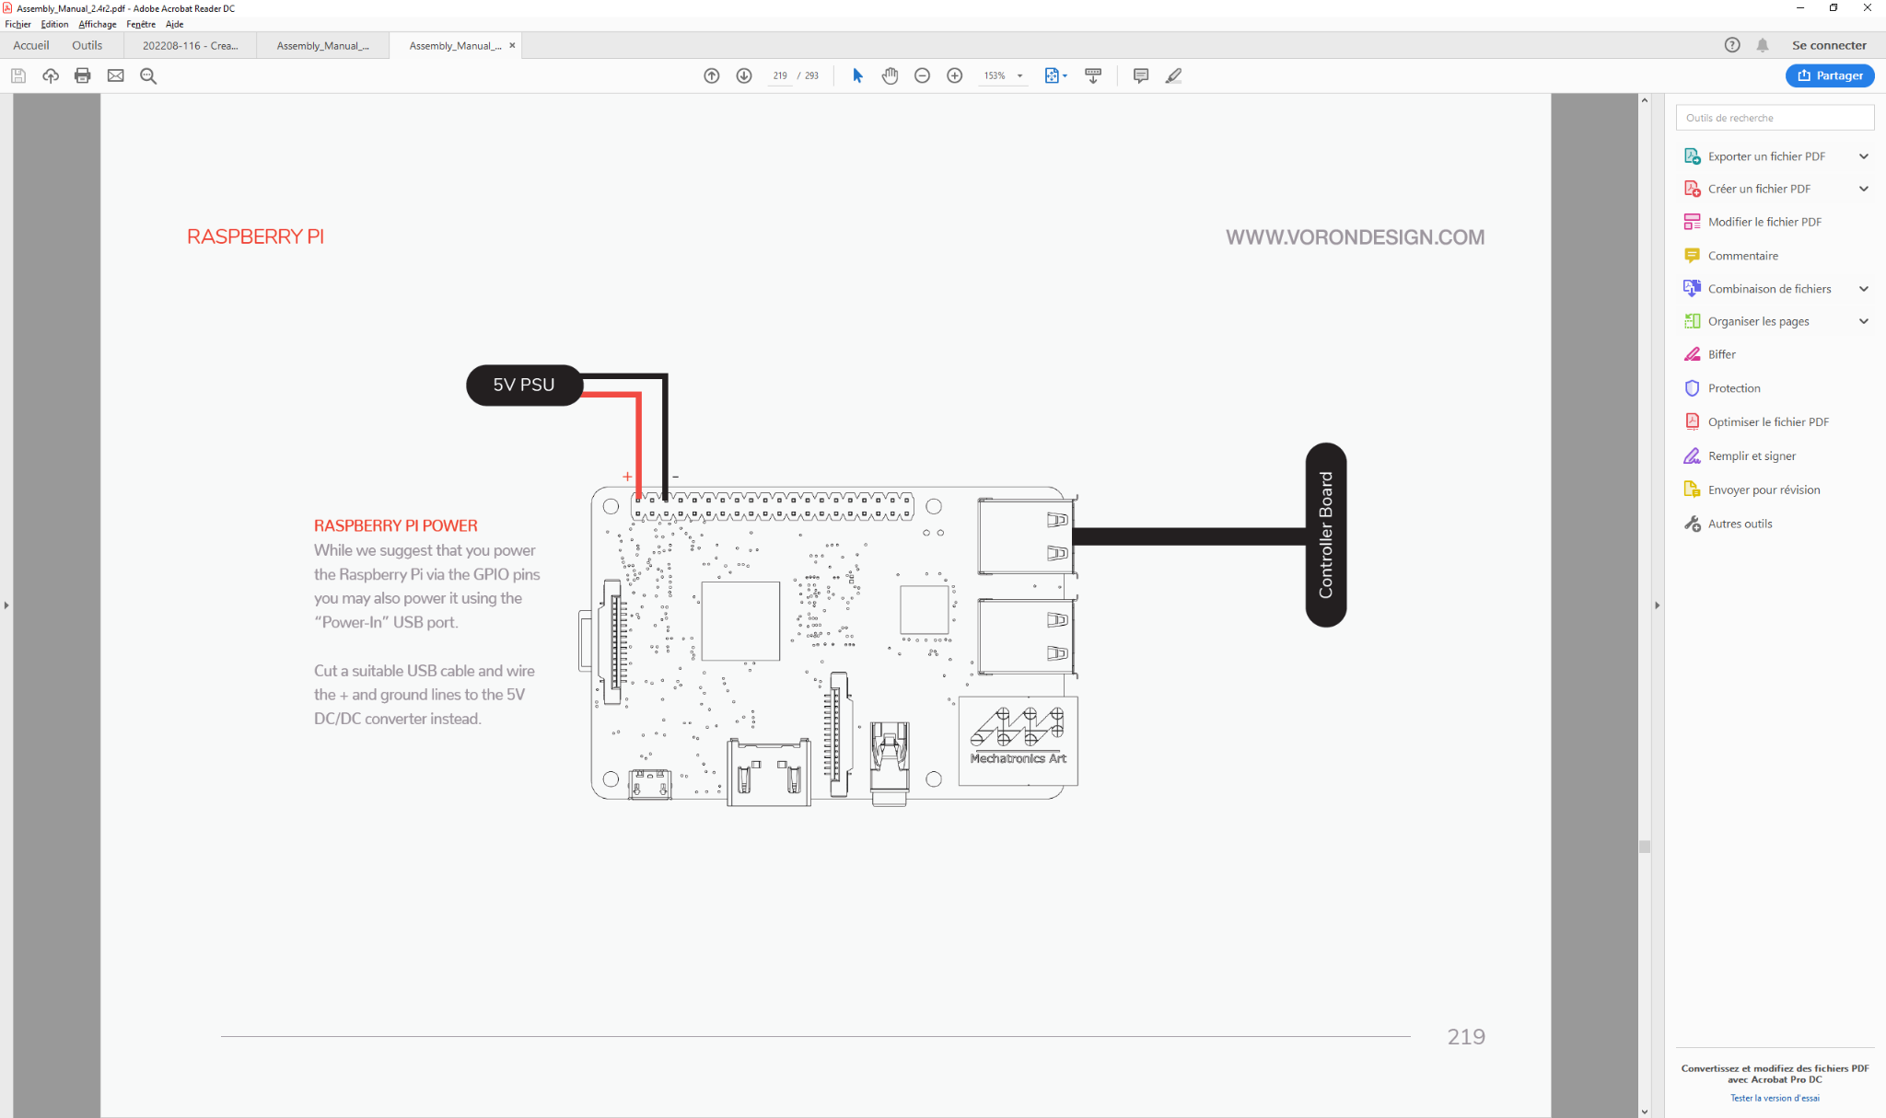Select the hand pan tool
Image resolution: width=1886 pixels, height=1118 pixels.
890,75
